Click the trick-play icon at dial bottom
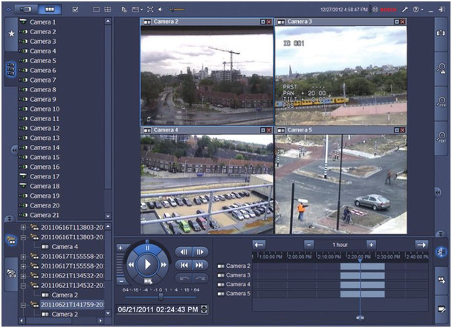The image size is (452, 328). [148, 280]
